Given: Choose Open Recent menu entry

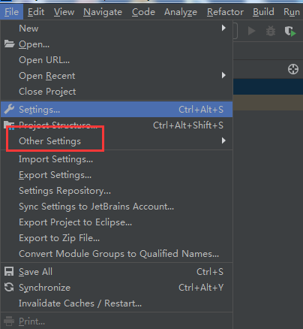Looking at the screenshot, I should pyautogui.click(x=116, y=76).
